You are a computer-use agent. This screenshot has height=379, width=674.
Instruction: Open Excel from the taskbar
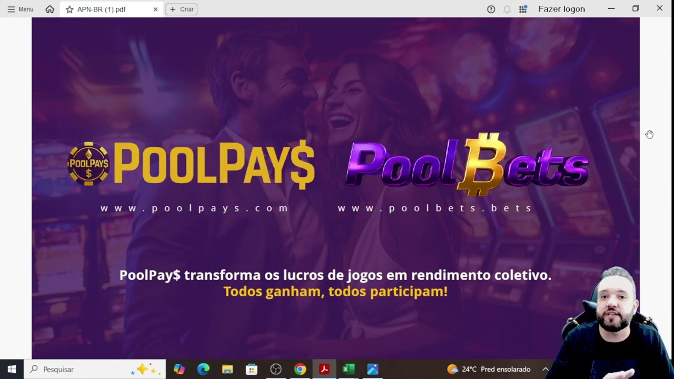[x=349, y=369]
